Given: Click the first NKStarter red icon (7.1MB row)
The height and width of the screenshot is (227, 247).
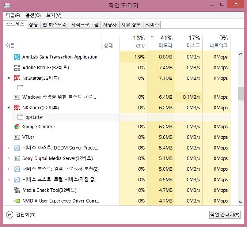Looking at the screenshot, I should [17, 78].
